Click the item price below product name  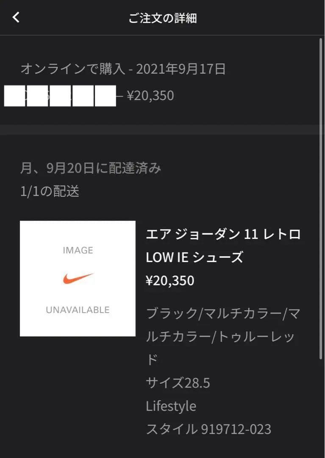coord(170,281)
